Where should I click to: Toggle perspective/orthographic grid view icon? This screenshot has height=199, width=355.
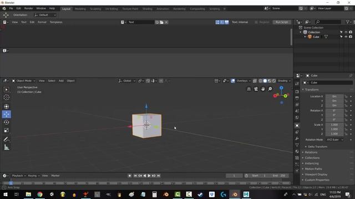point(248,89)
